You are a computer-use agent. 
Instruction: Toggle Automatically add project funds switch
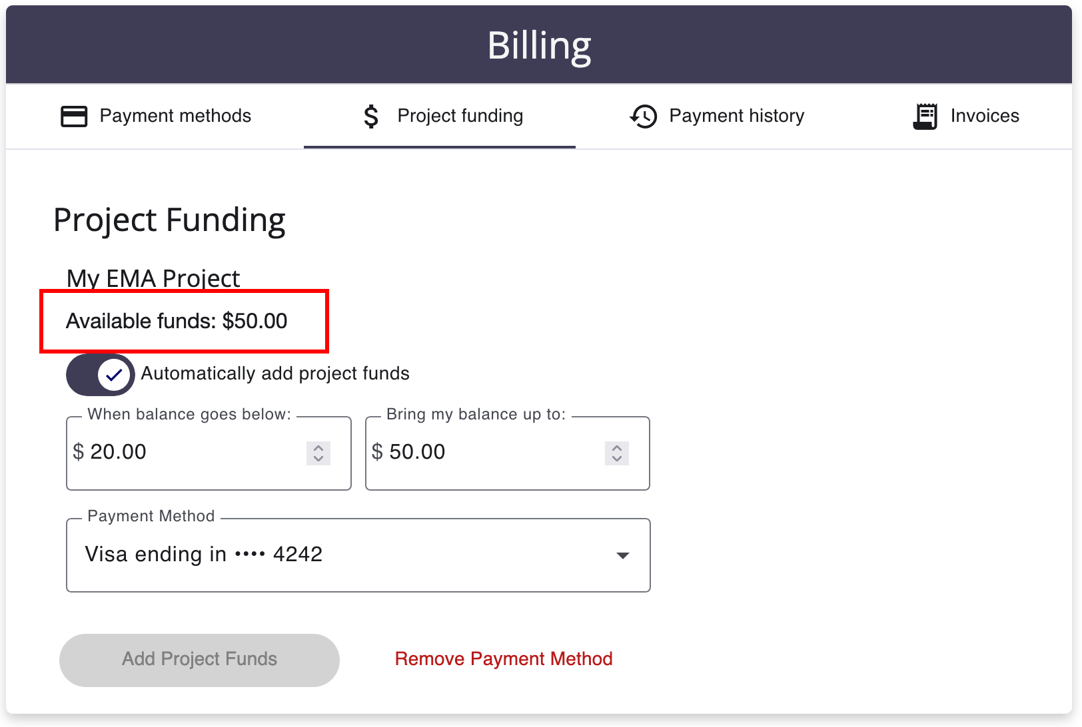100,375
